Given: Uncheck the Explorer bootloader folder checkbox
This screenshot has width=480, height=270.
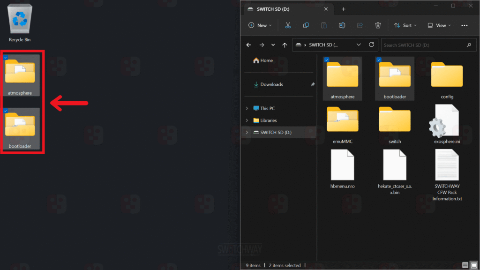Looking at the screenshot, I should pyautogui.click(x=379, y=60).
